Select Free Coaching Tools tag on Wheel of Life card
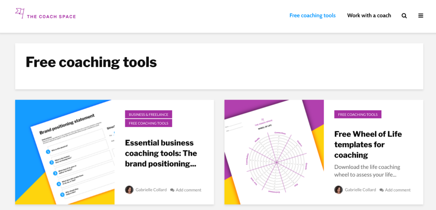 pos(358,115)
